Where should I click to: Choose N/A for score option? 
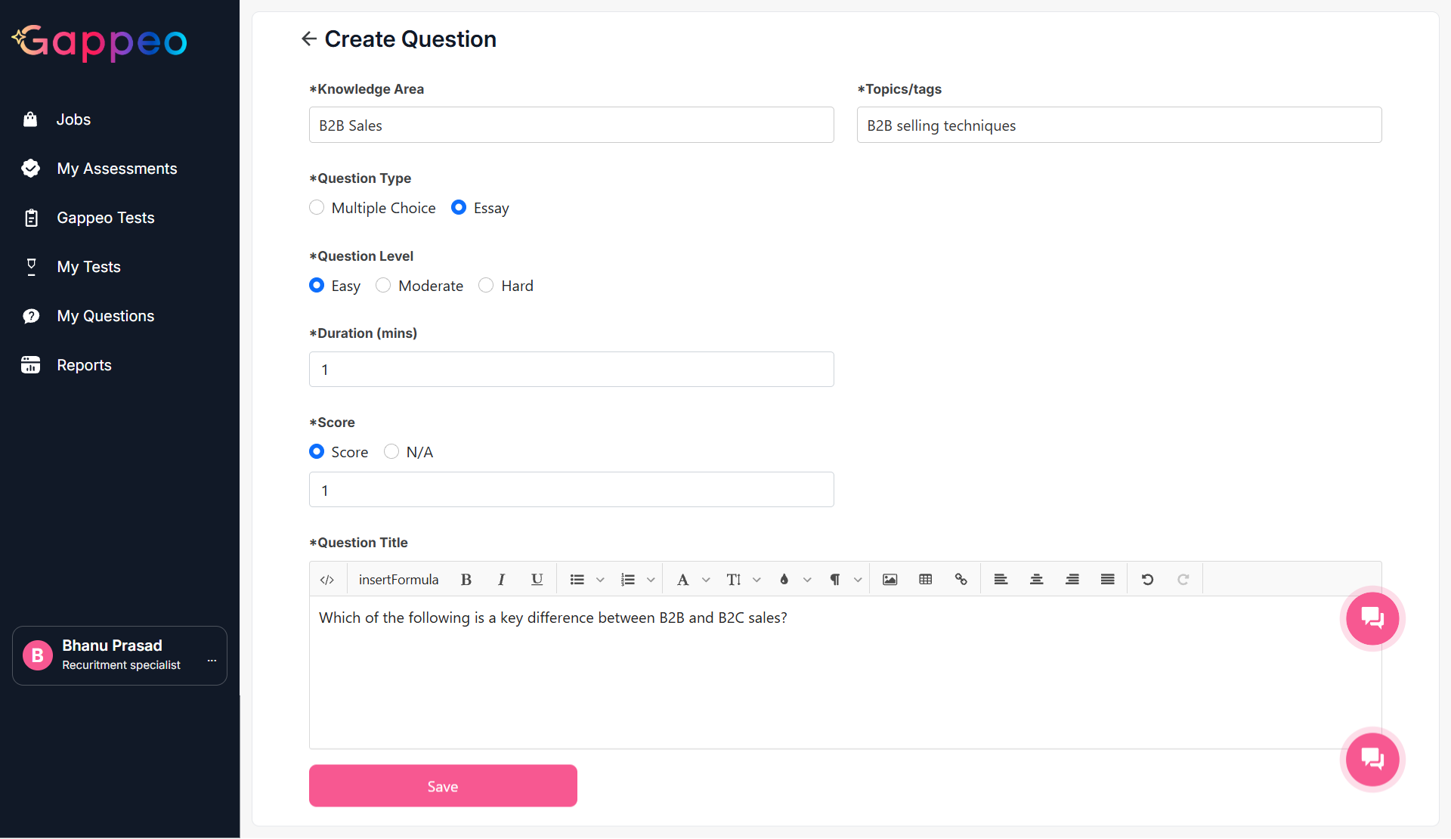pyautogui.click(x=391, y=451)
